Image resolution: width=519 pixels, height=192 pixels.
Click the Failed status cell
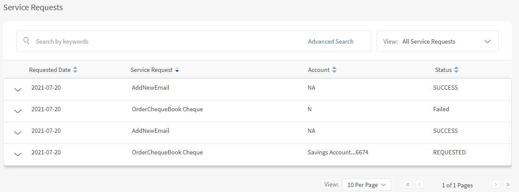tap(441, 109)
